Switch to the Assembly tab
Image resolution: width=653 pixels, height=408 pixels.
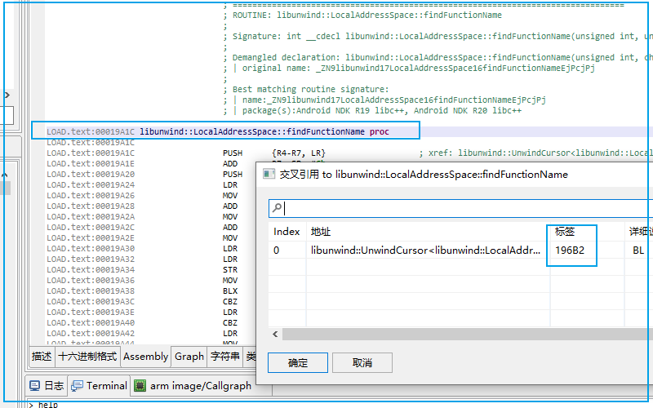[145, 357]
